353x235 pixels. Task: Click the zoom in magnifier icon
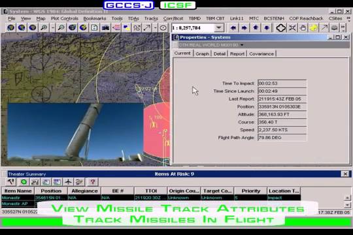coord(44,27)
